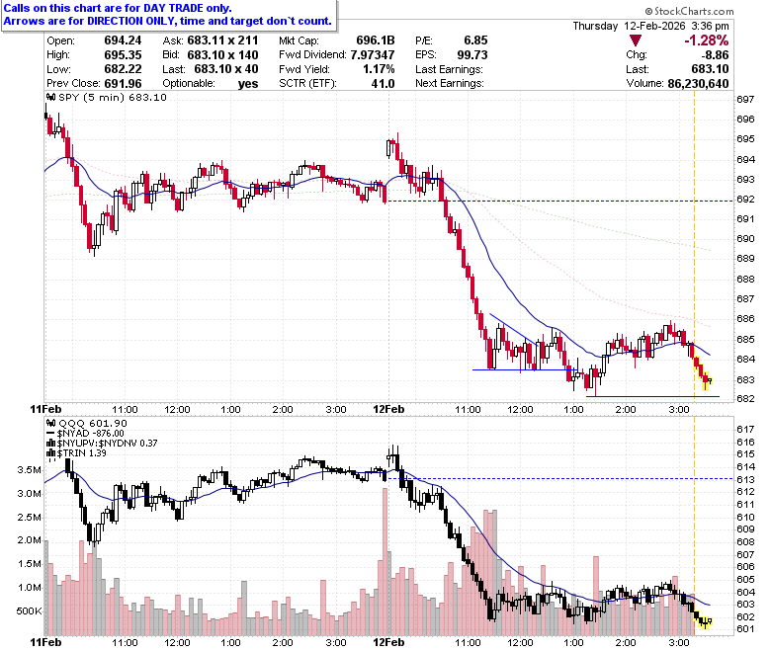Click the $NYAD line legend marker
The height and width of the screenshot is (651, 771).
[x=50, y=434]
